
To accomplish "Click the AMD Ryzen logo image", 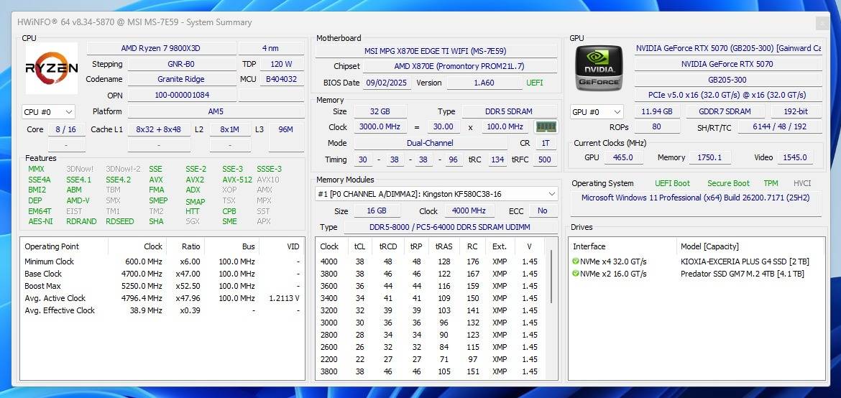I will pos(51,69).
